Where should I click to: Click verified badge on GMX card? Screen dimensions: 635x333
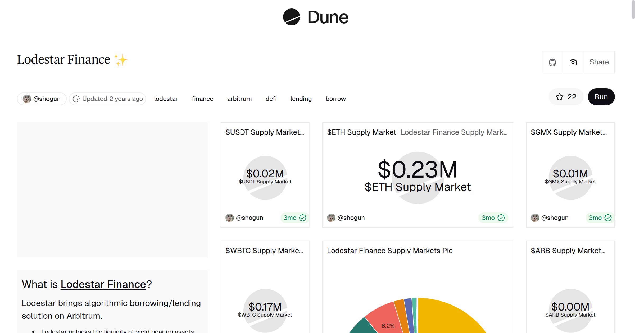608,218
